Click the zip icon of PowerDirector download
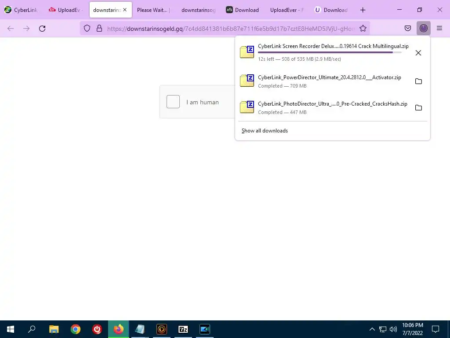Viewport: 450px width, 338px height. pos(247,81)
